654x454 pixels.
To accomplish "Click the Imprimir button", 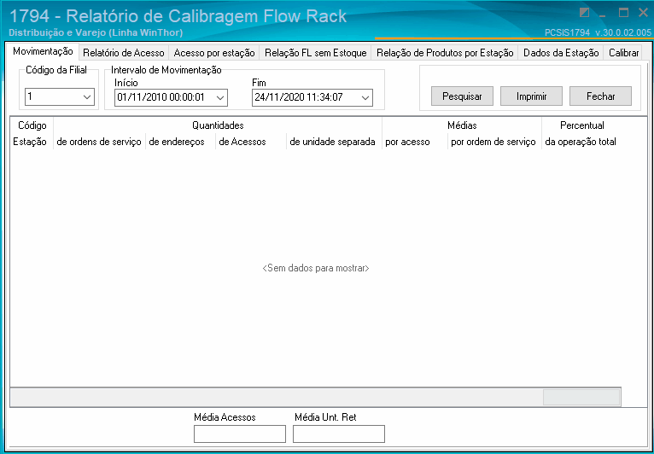I will [531, 96].
